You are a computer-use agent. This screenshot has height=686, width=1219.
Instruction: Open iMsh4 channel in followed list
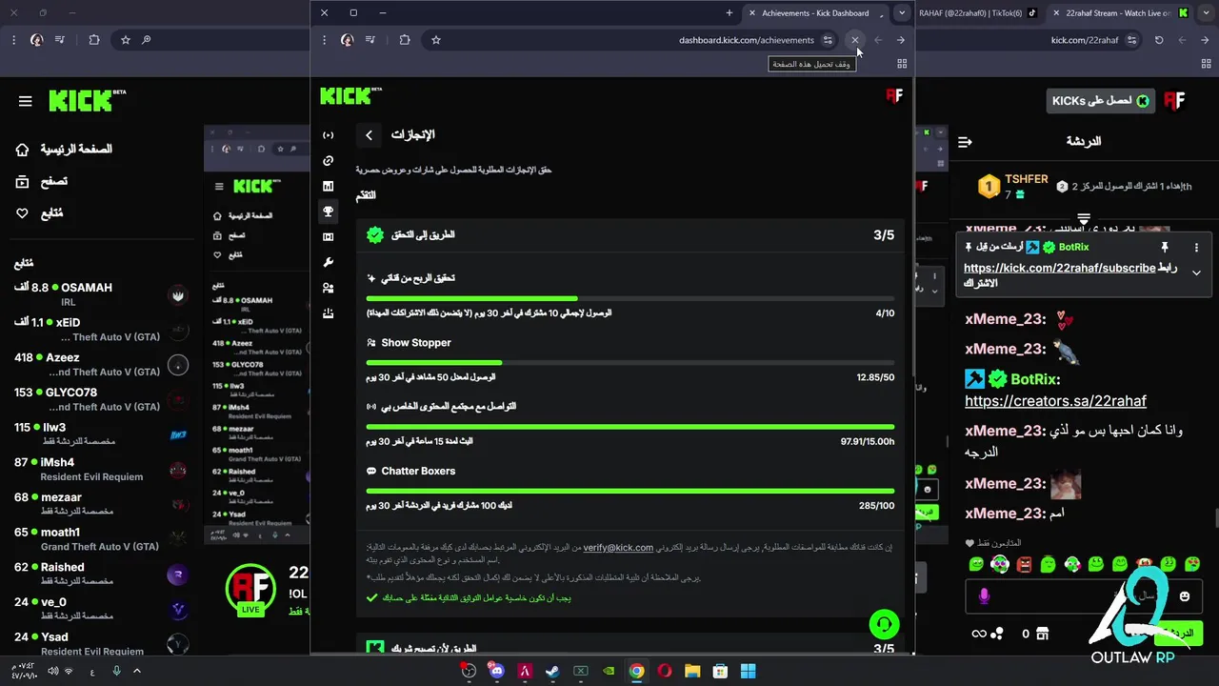click(100, 470)
